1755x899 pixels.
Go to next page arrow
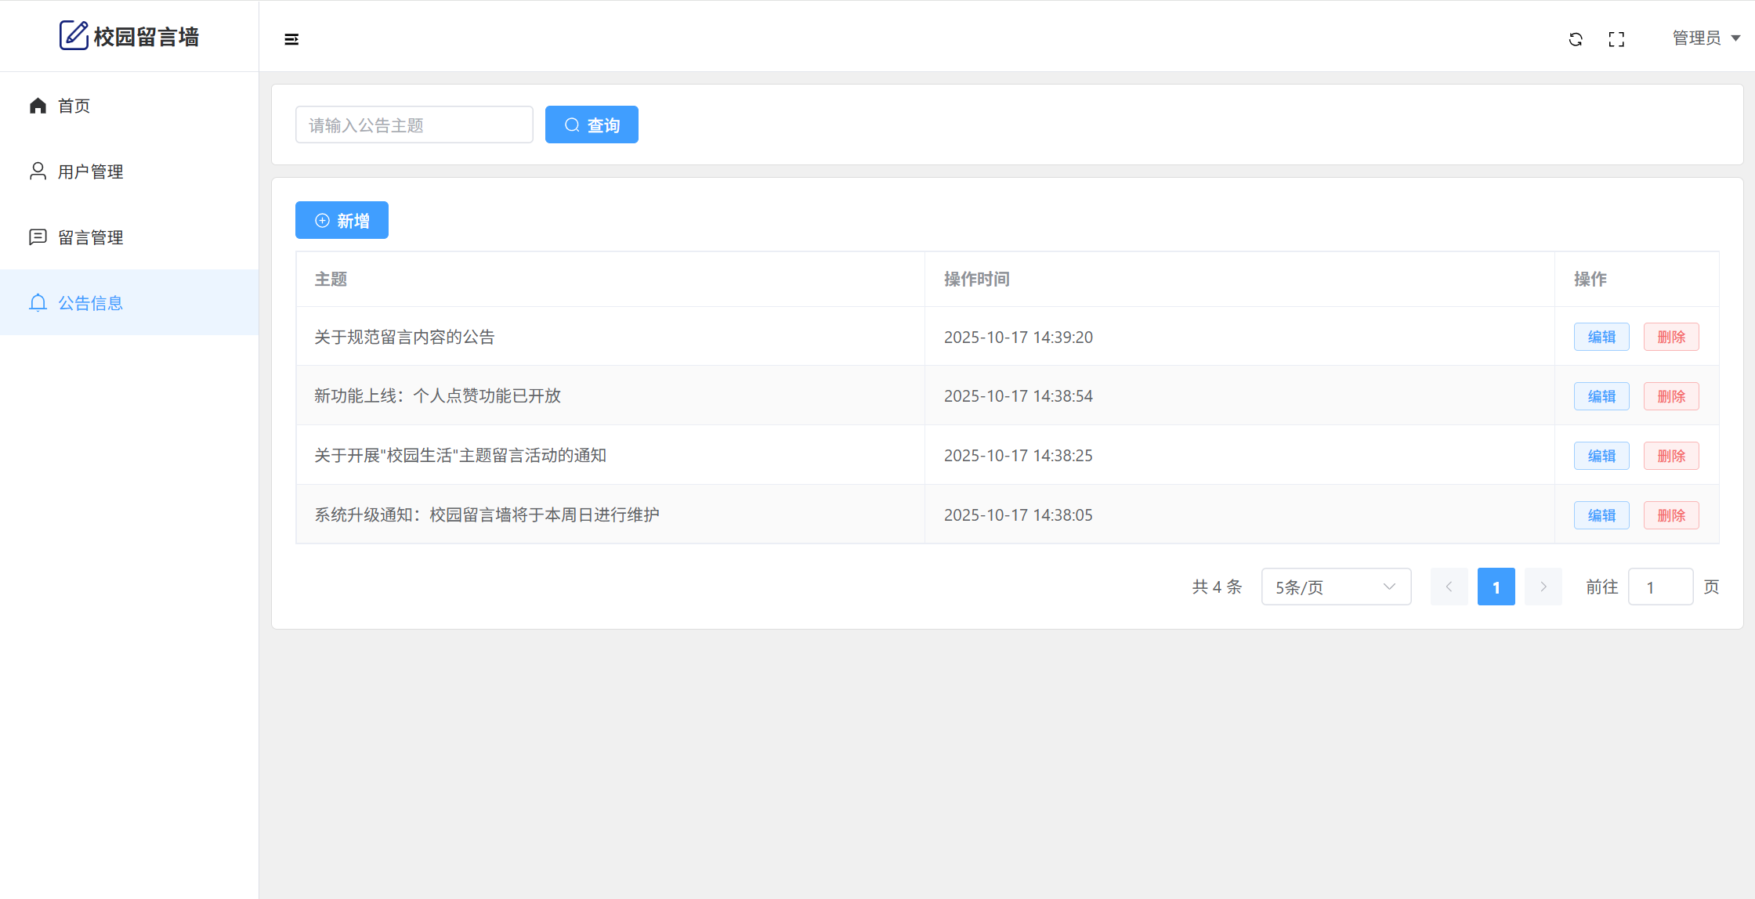tap(1543, 587)
